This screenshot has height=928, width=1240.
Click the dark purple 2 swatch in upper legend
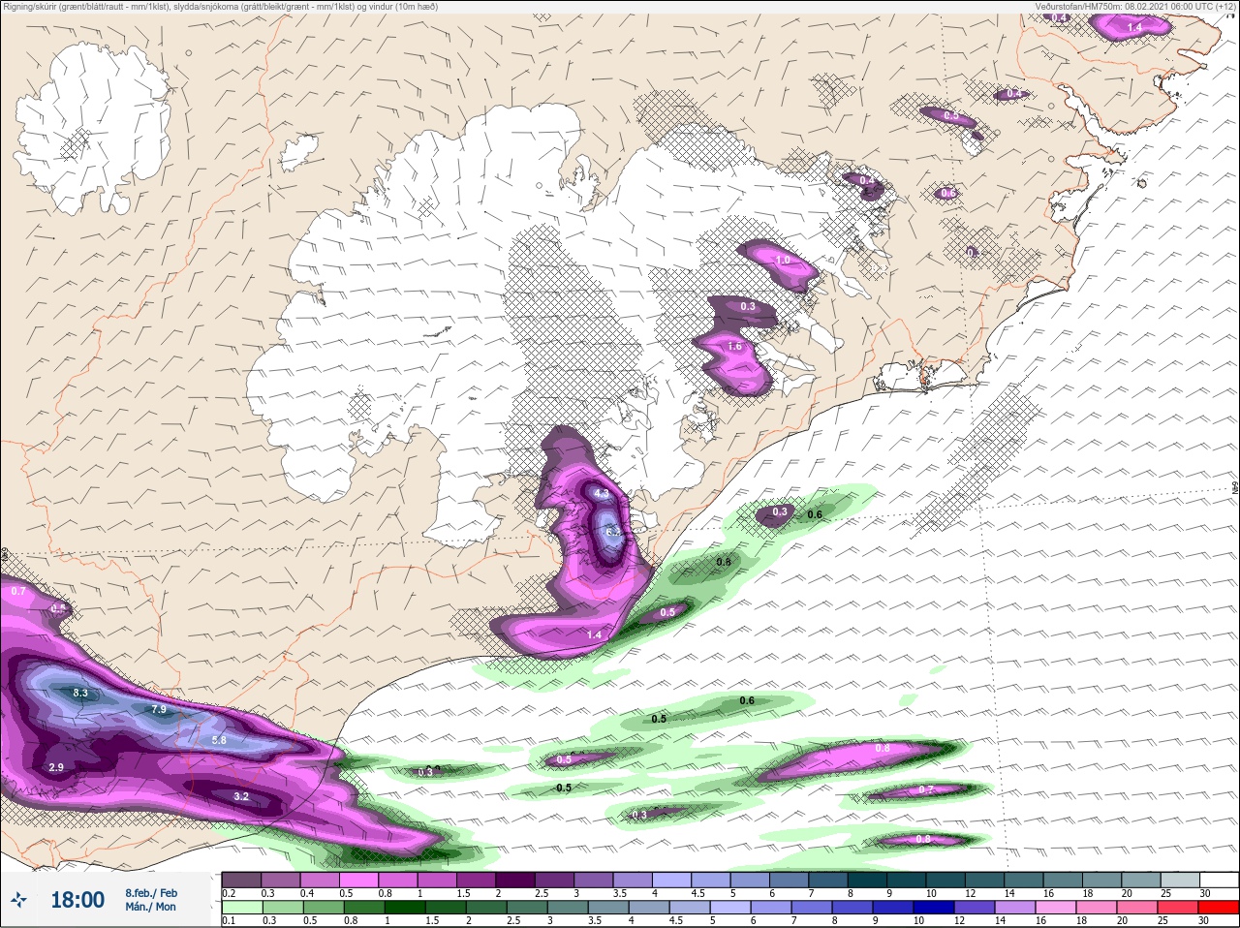point(515,880)
